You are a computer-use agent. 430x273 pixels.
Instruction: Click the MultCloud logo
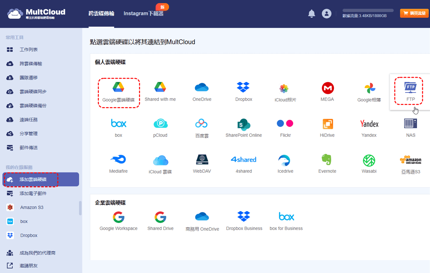click(36, 13)
